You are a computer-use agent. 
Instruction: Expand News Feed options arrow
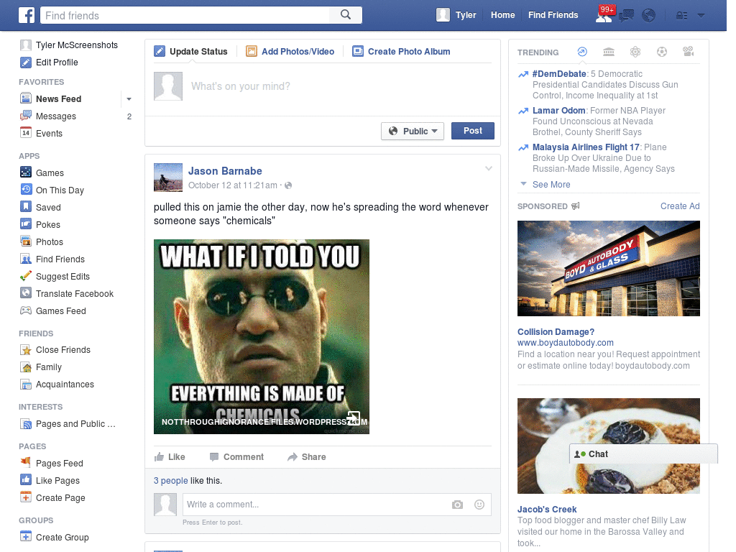129,99
